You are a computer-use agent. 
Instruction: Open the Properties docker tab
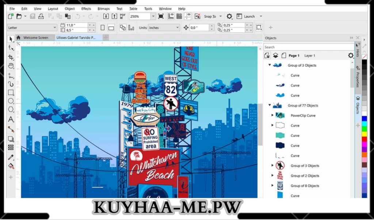(358, 77)
